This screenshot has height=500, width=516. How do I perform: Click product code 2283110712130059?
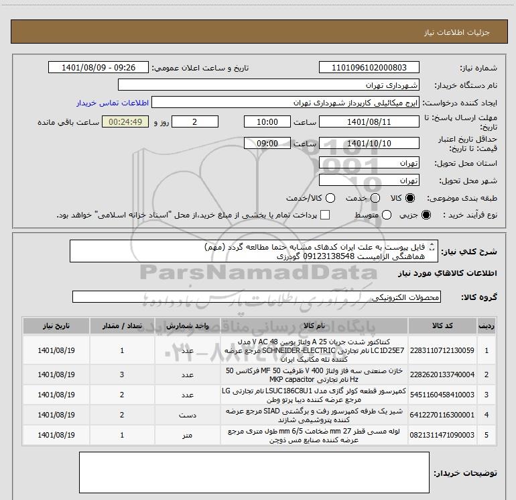[x=442, y=350]
